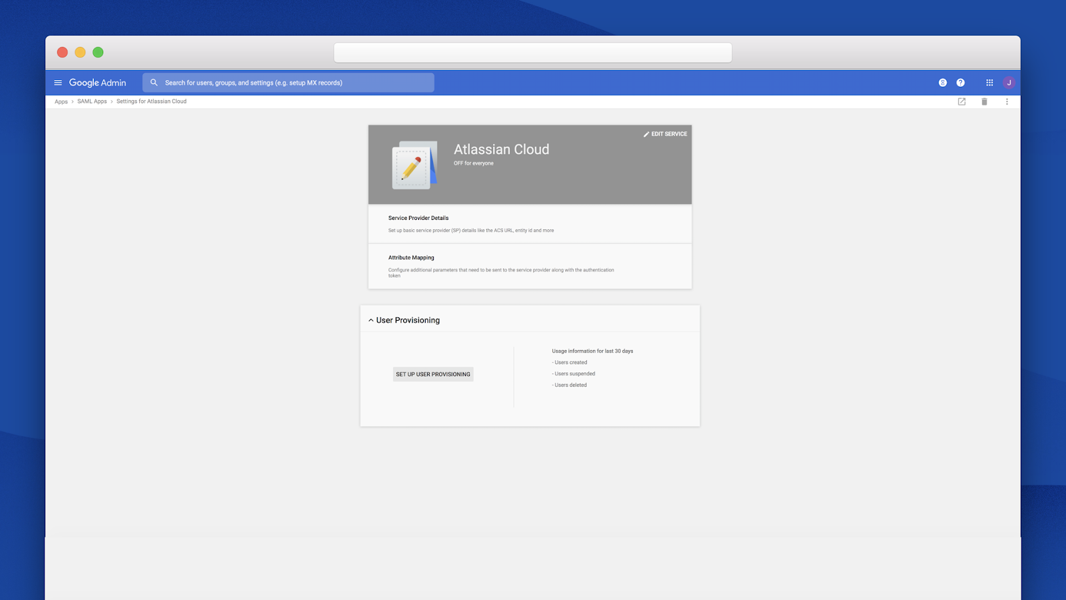Image resolution: width=1066 pixels, height=600 pixels.
Task: Open the account avatar 'J'
Action: (x=1009, y=83)
